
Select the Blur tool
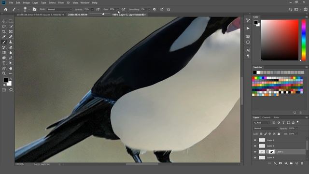pyautogui.click(x=11, y=53)
